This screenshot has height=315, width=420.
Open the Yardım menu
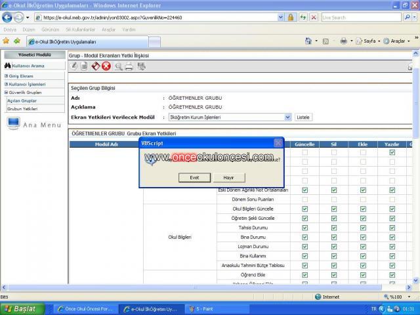(x=129, y=30)
